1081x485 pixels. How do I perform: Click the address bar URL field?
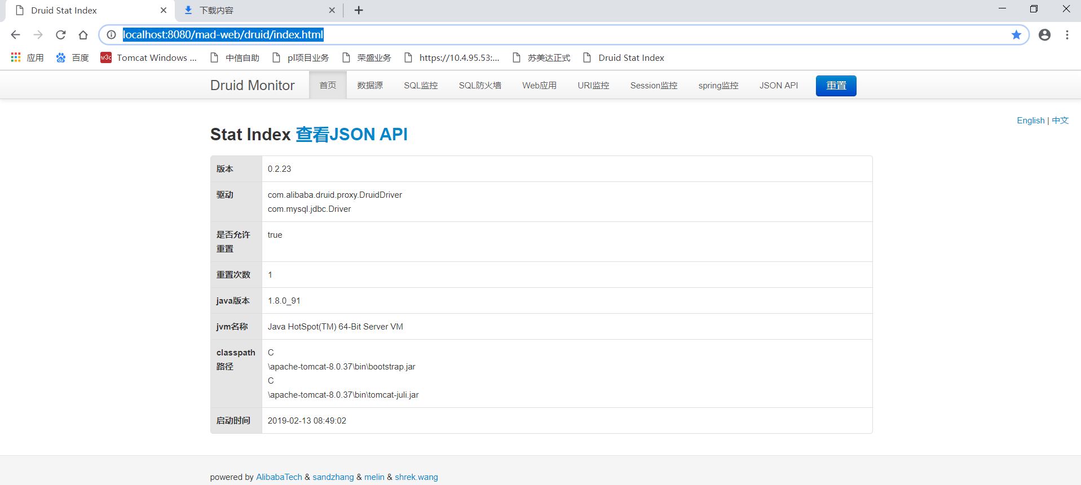[564, 35]
